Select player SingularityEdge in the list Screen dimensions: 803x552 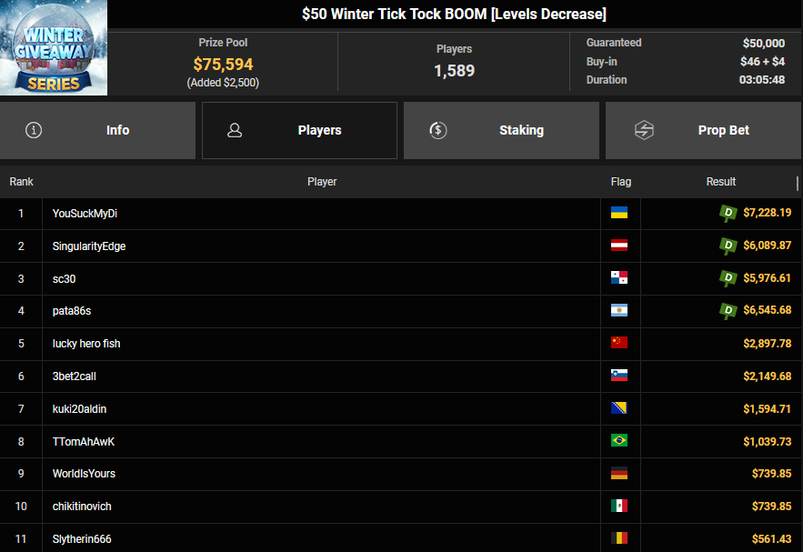click(x=89, y=246)
